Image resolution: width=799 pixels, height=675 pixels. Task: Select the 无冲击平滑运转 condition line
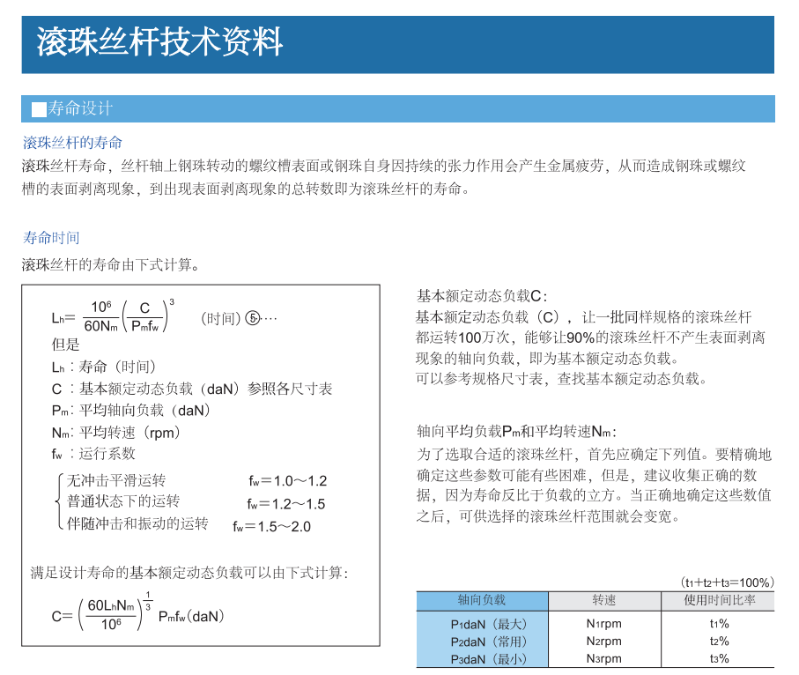[116, 480]
